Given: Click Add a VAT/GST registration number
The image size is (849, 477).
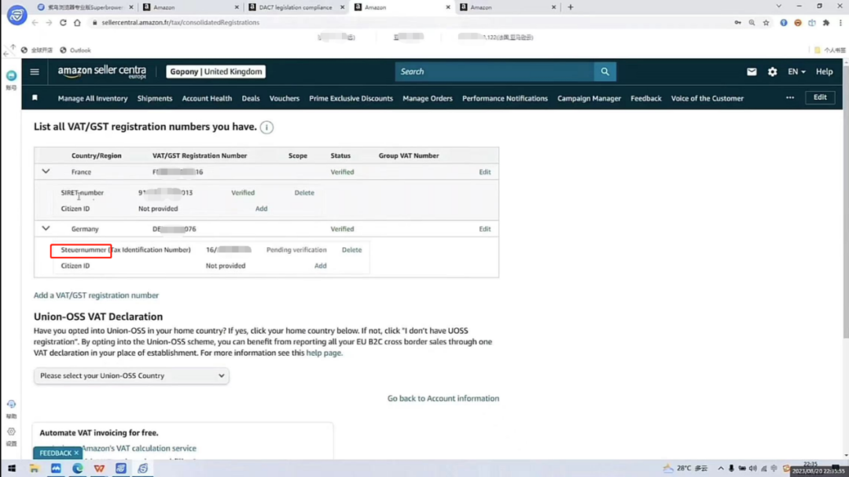Looking at the screenshot, I should [x=97, y=295].
